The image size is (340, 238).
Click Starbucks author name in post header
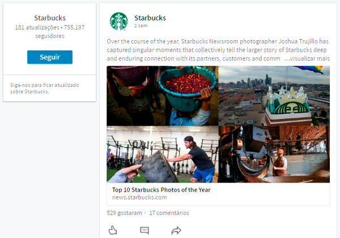point(150,18)
